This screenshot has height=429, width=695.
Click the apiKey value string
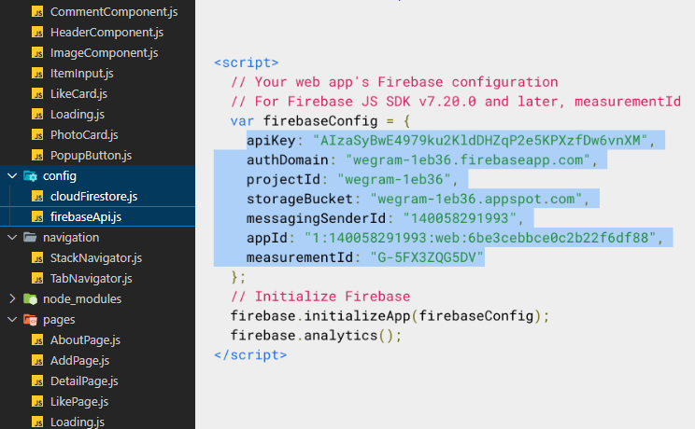(480, 140)
